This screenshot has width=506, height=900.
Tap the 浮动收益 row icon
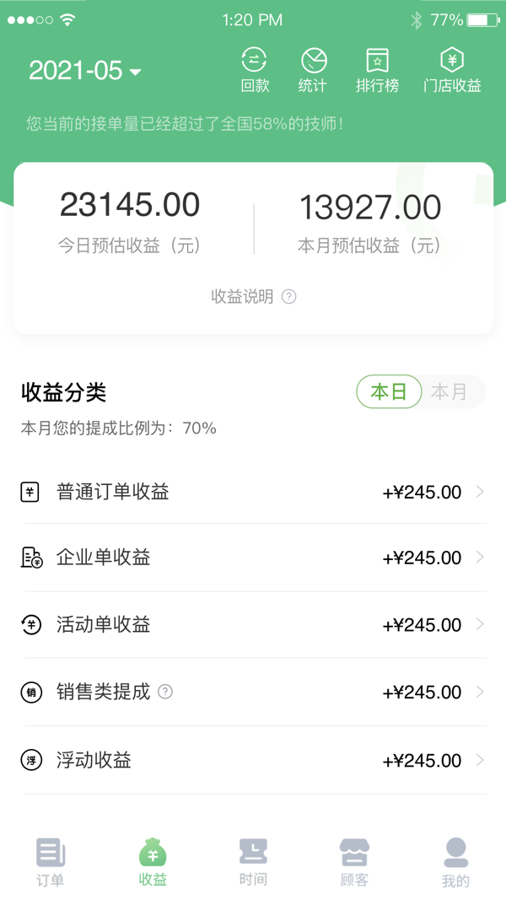[31, 760]
